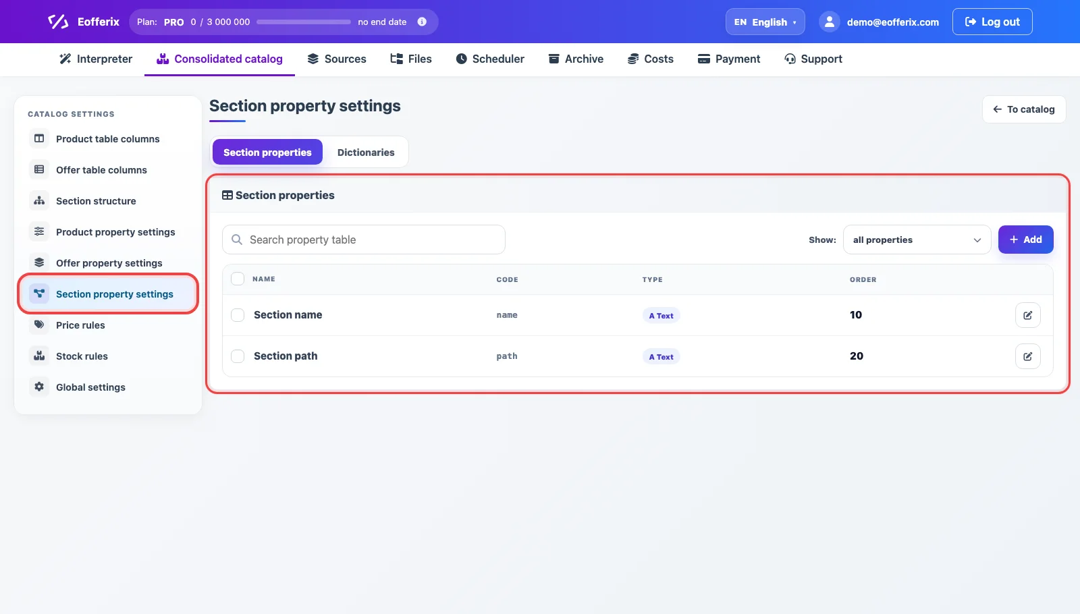Screen dimensions: 1080x614
Task: Click the plan usage progress bar
Action: [304, 22]
